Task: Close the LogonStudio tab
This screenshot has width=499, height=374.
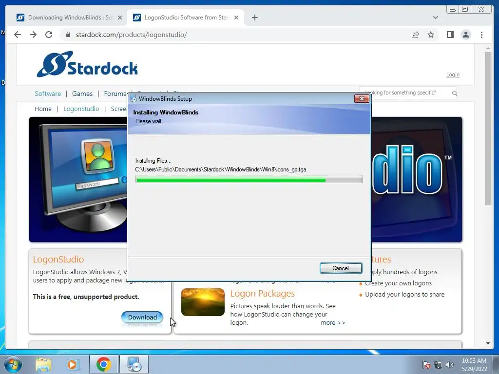Action: click(236, 18)
